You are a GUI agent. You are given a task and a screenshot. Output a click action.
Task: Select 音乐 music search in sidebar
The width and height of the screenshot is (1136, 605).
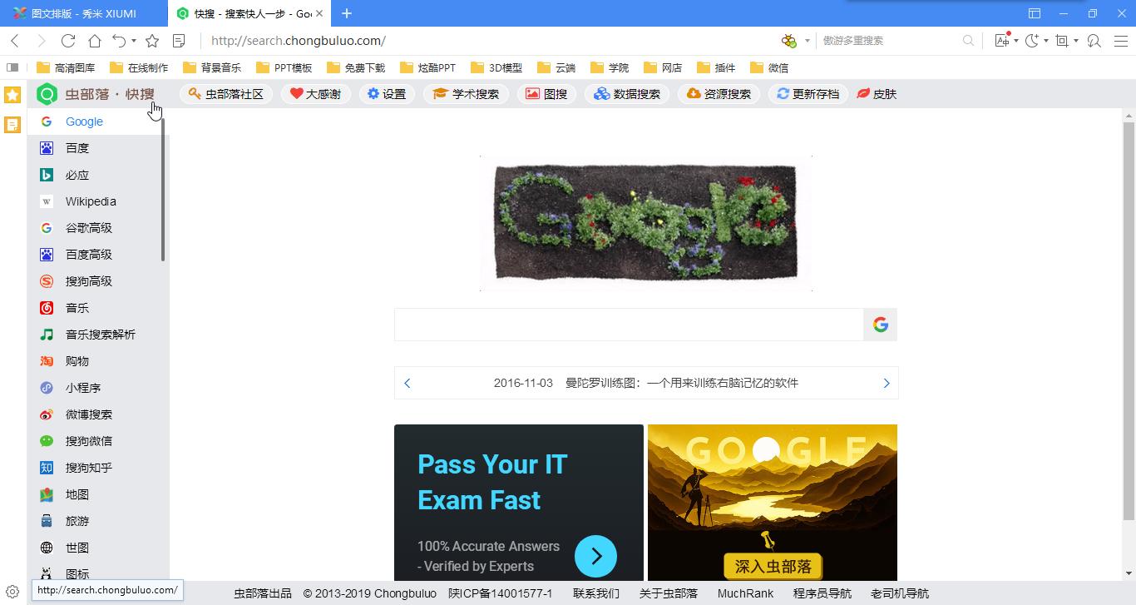click(x=76, y=308)
